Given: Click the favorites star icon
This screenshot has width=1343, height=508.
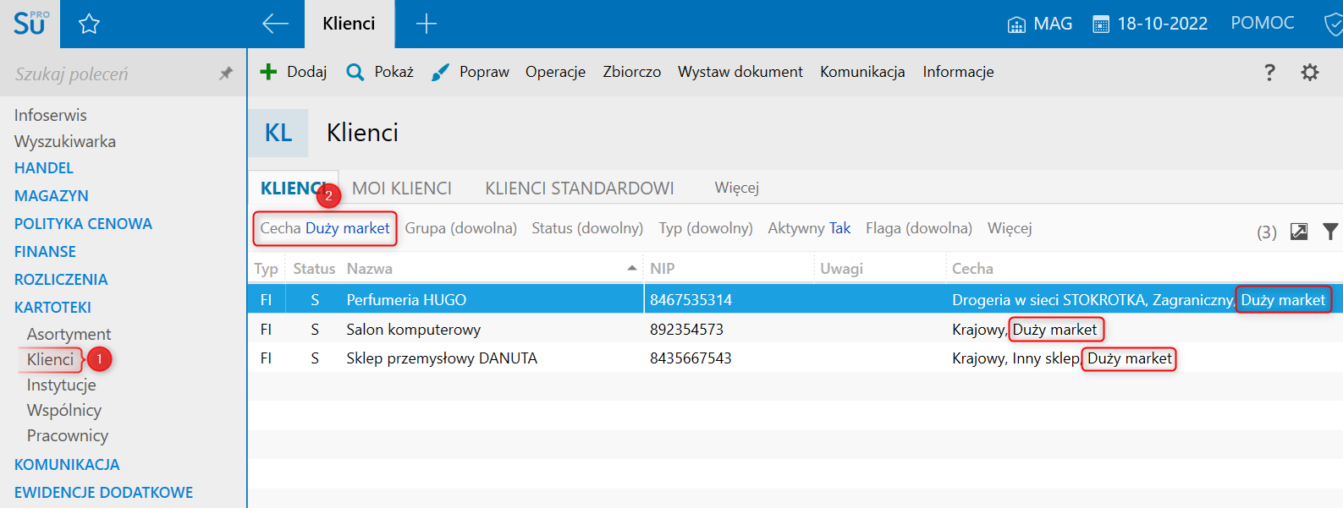Looking at the screenshot, I should coord(89,24).
